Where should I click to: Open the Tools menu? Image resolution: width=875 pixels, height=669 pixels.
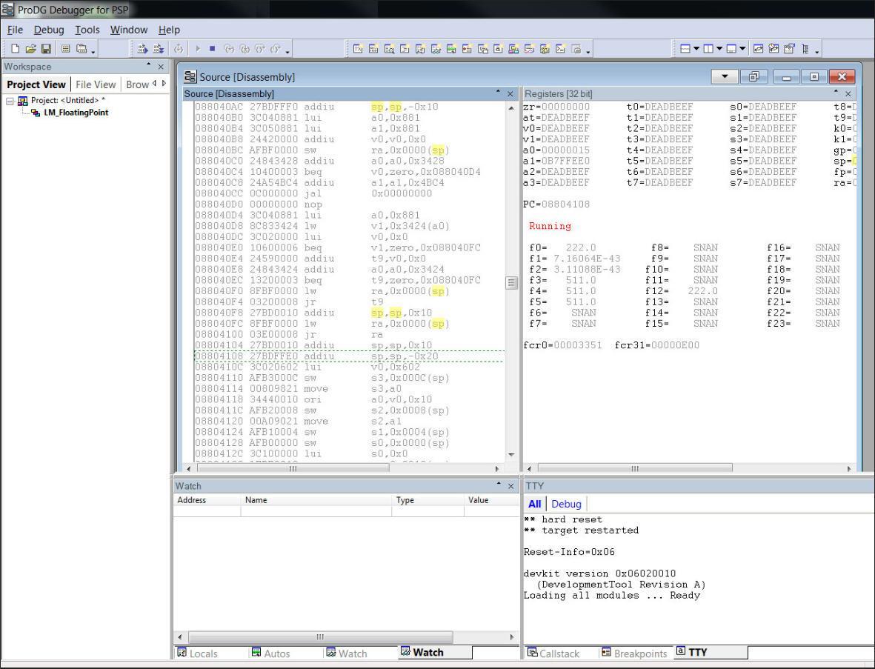87,30
